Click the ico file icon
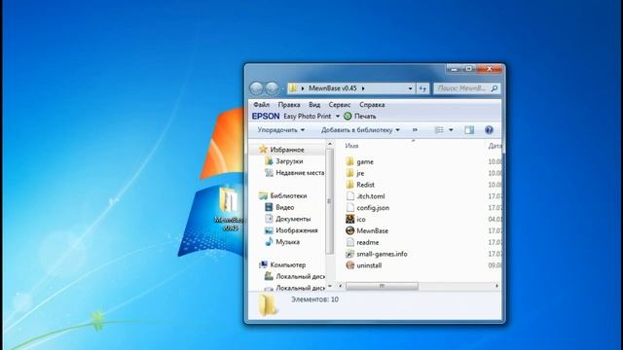Viewport: 623px width, 350px height. 349,219
